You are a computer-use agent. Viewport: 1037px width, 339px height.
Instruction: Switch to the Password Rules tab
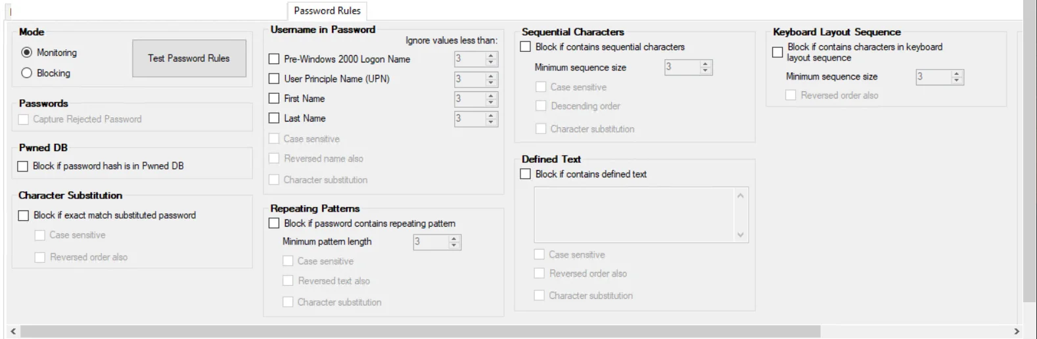pyautogui.click(x=327, y=11)
